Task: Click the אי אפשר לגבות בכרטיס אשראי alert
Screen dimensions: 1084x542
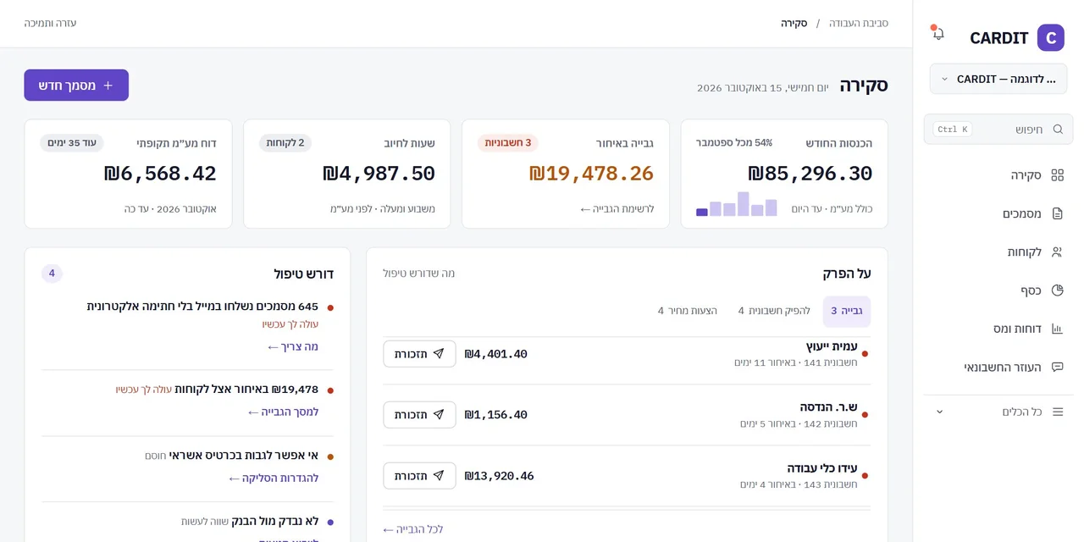Action: coord(244,456)
